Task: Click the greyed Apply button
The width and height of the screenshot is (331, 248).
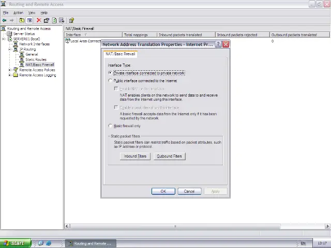Action: coord(216,191)
